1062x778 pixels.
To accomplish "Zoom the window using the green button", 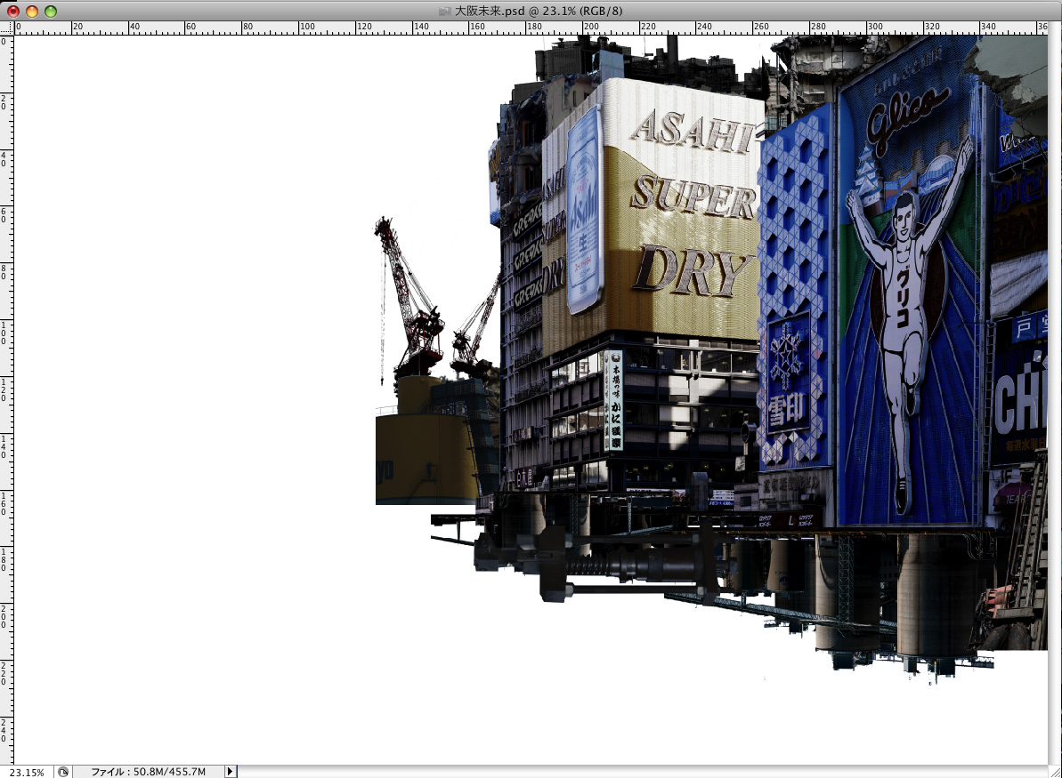I will 51,11.
